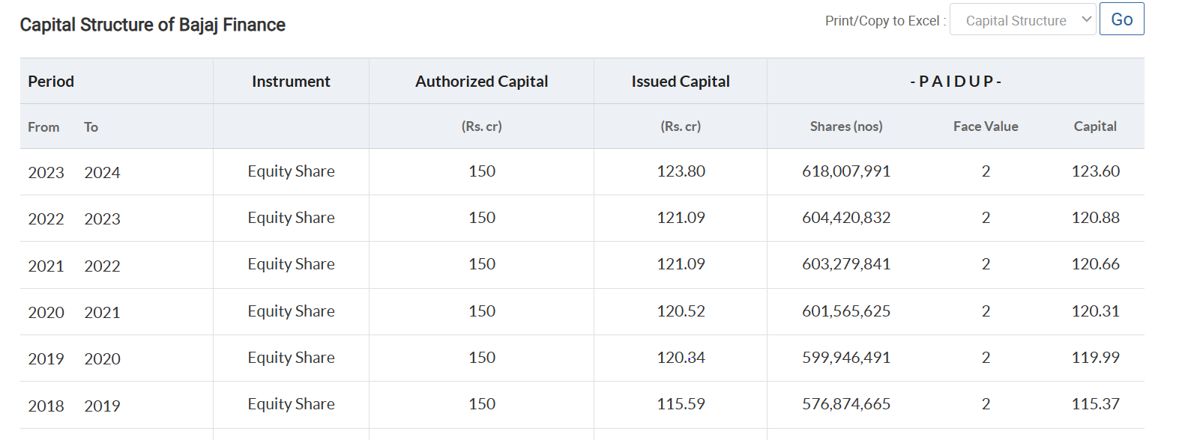Screen dimensions: 1179x440
Task: Open the Capital Structure dropdown
Action: [x=1022, y=20]
